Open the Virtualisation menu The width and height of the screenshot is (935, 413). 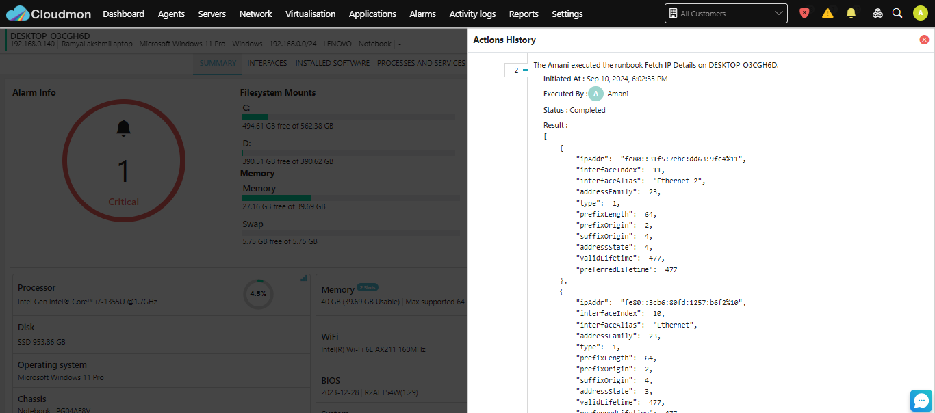coord(311,14)
